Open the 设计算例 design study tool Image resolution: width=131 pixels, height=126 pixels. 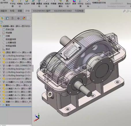click(4, 2)
